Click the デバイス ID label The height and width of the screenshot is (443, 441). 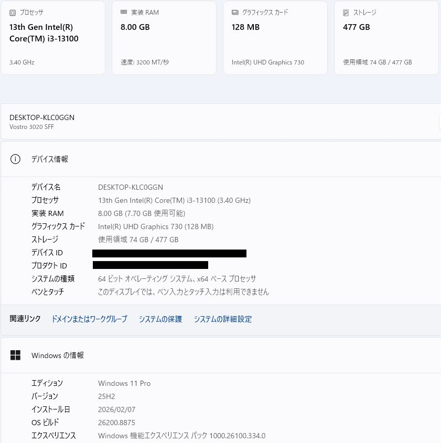click(x=47, y=253)
